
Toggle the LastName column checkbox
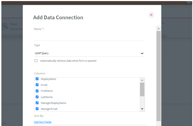tap(37, 97)
